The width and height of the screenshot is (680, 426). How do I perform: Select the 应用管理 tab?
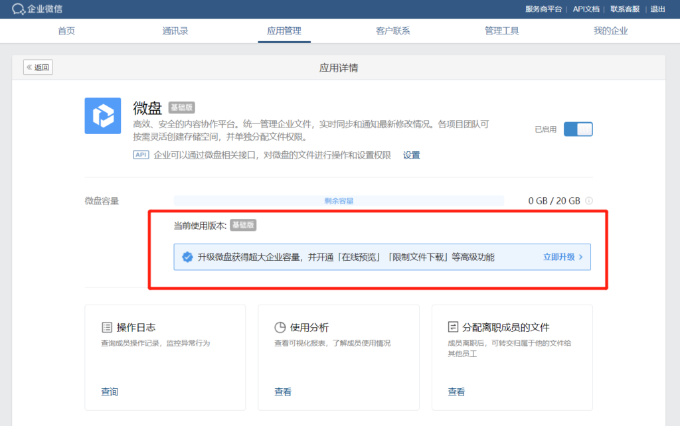284,31
